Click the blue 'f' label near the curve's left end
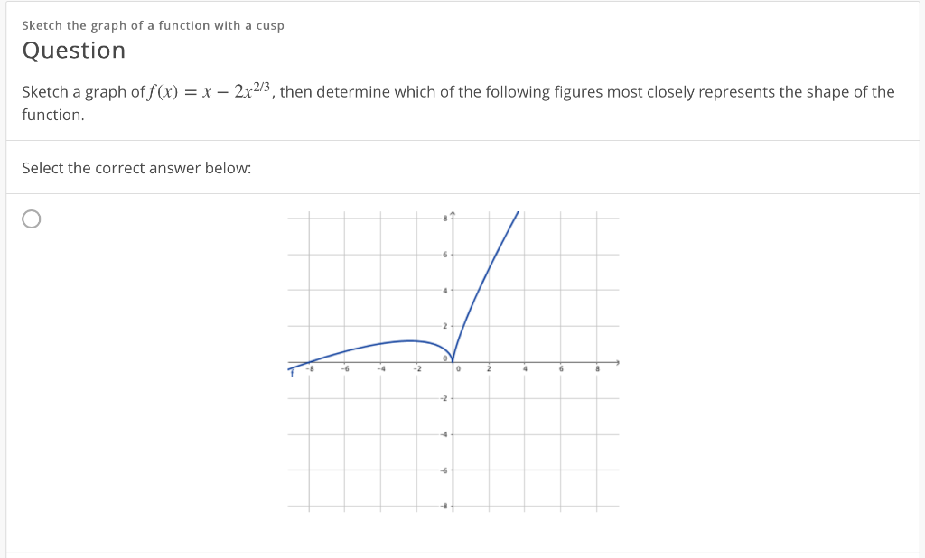This screenshot has height=558, width=925. click(292, 374)
